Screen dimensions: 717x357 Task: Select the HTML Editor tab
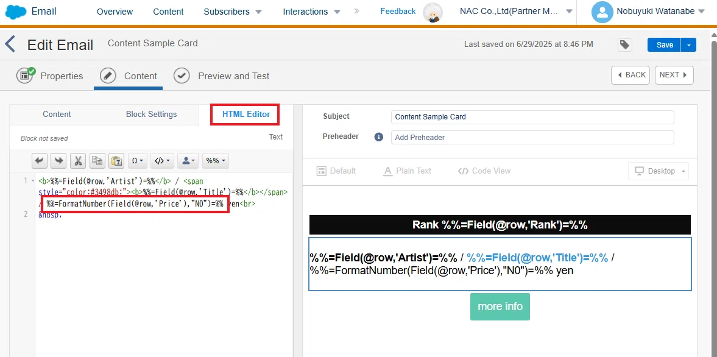click(x=246, y=115)
